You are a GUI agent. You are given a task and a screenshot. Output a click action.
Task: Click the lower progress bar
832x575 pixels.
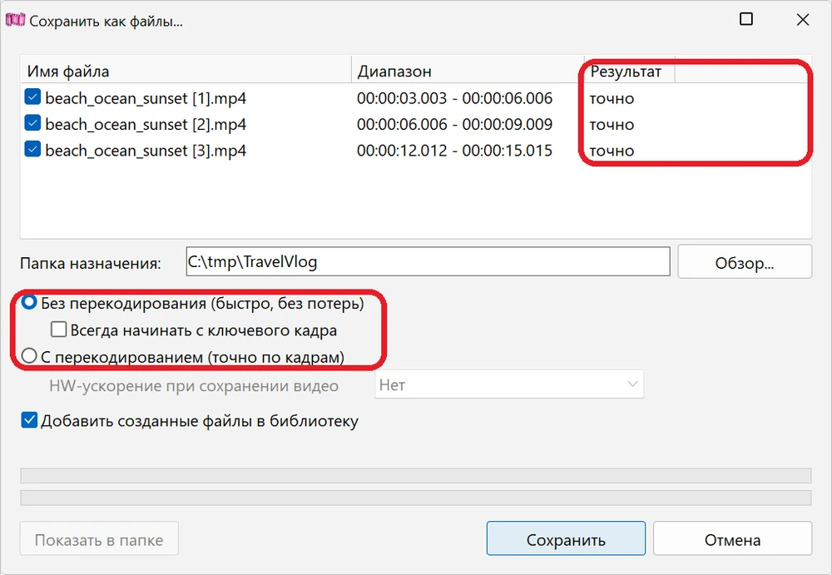(416, 498)
